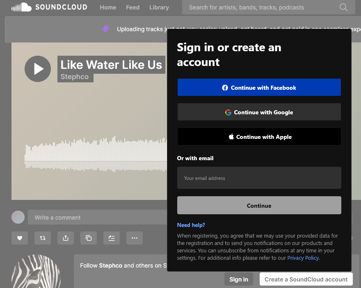Continue with Facebook

259,87
